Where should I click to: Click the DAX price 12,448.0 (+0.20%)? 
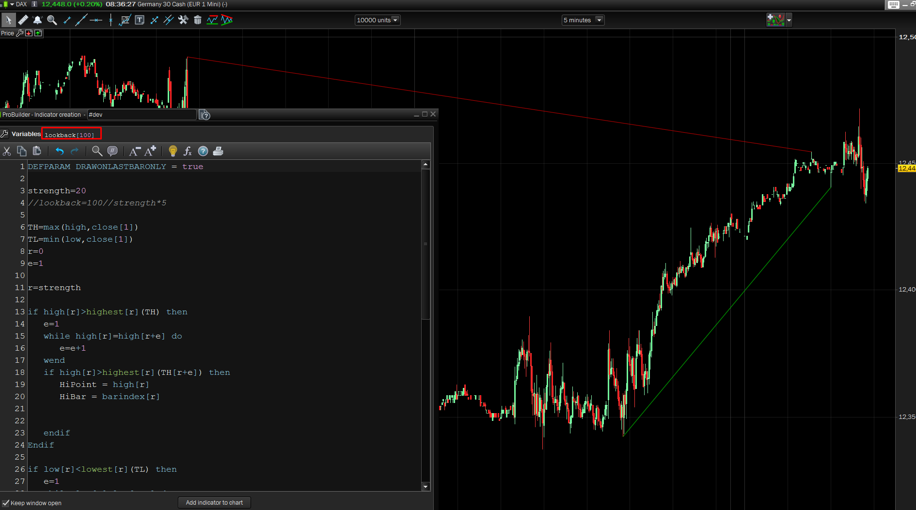point(72,4)
